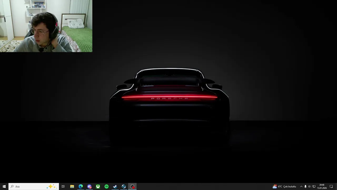Open the network status tray icon

coord(314,187)
